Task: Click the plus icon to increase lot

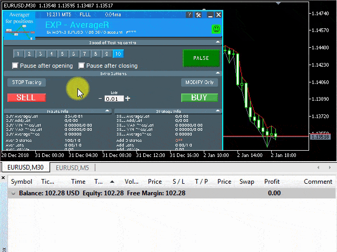Action: [127, 98]
